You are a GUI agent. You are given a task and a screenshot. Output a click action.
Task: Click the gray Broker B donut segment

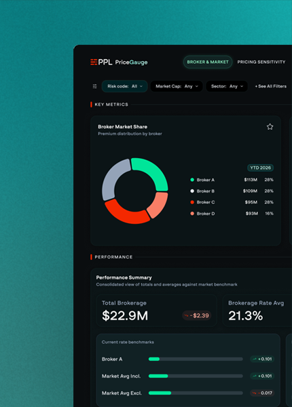tap(112, 178)
